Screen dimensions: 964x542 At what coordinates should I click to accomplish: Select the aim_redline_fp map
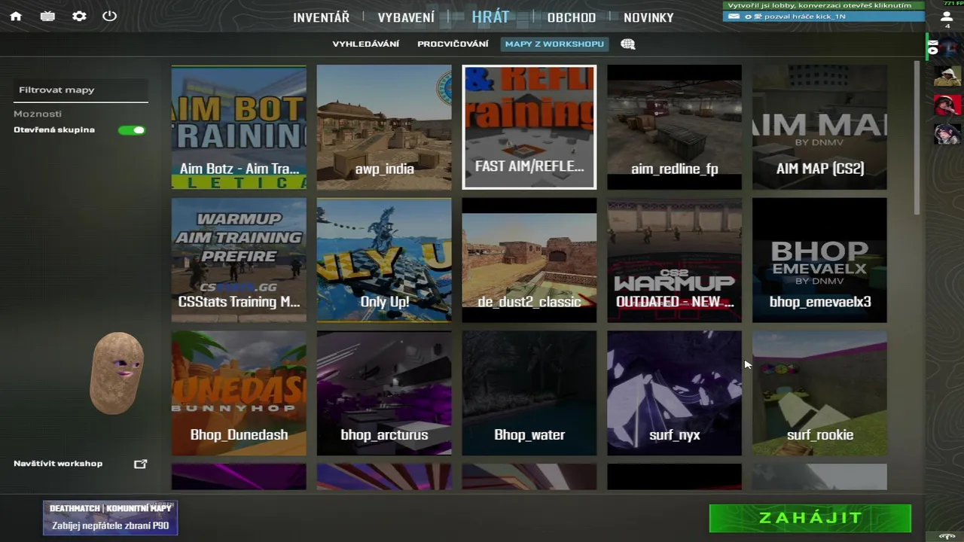point(675,127)
